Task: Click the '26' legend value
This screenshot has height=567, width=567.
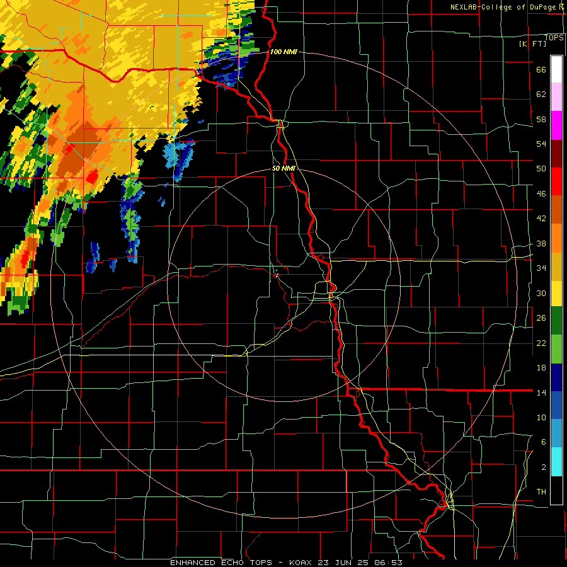Action: pos(541,318)
